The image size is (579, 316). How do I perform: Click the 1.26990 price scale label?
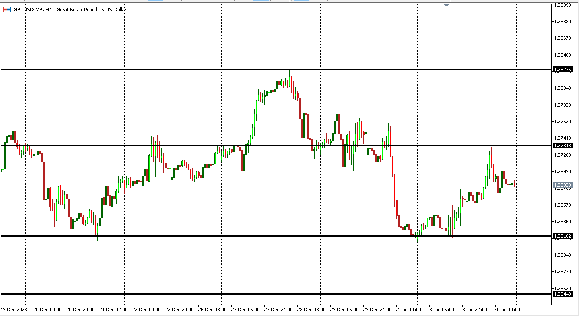(563, 172)
